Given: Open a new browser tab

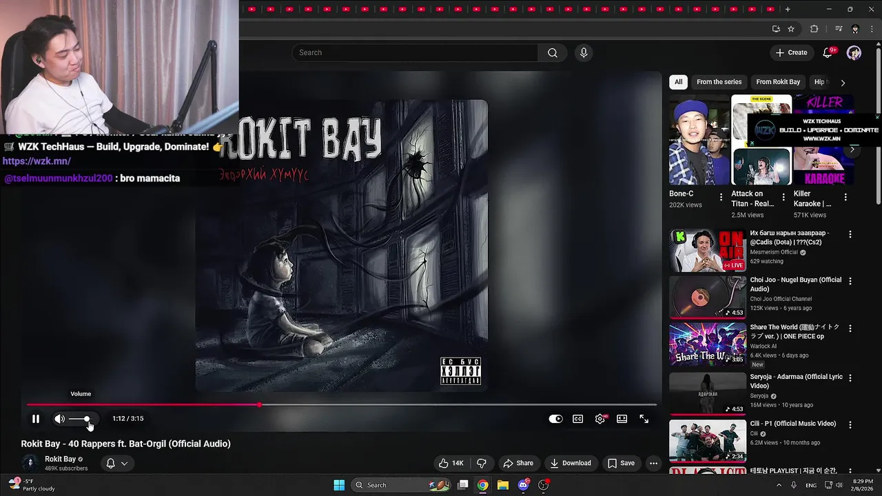Looking at the screenshot, I should coord(788,9).
